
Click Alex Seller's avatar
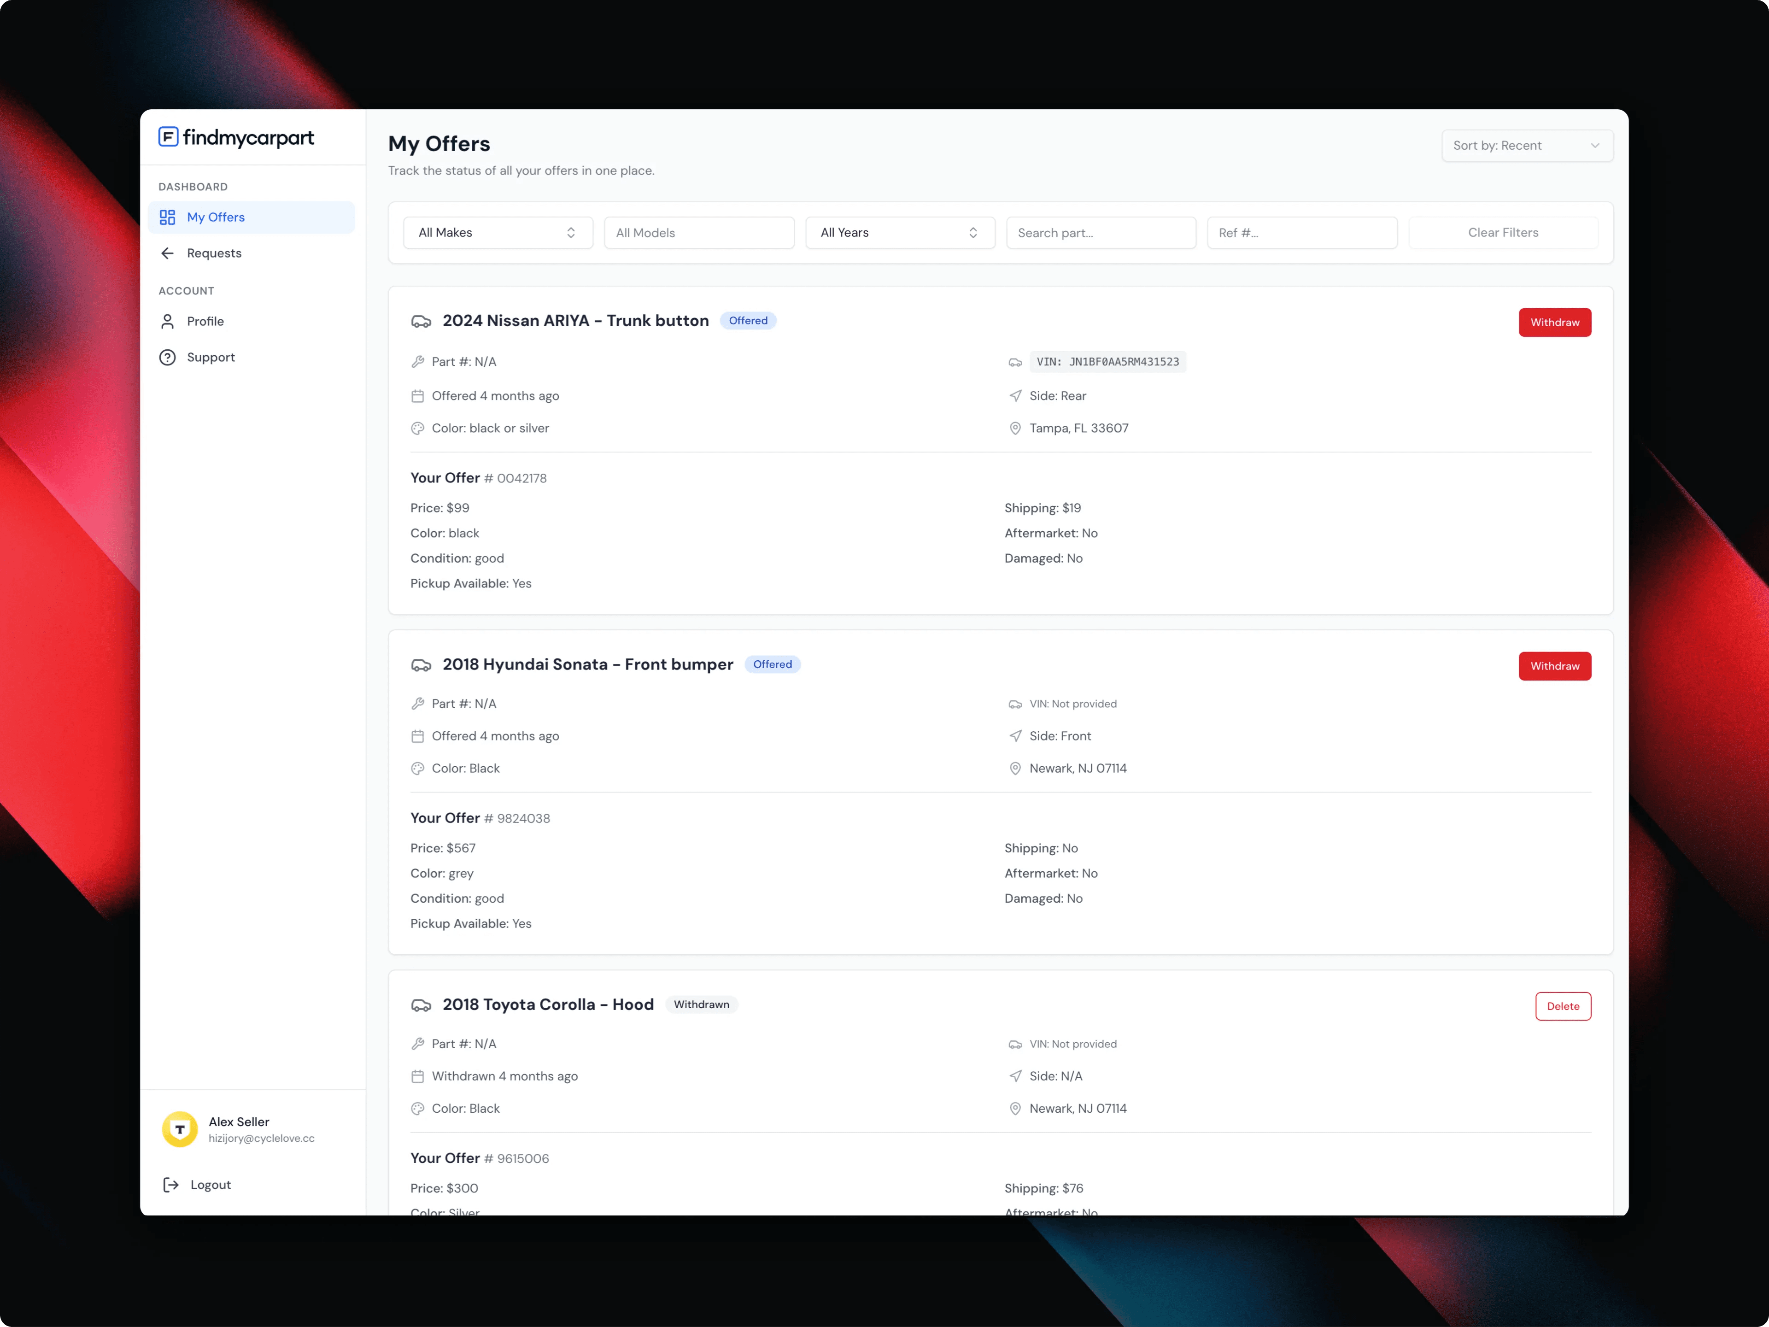179,1128
